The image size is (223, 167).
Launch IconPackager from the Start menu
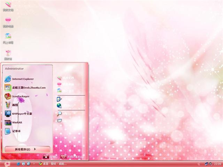pos(17,96)
